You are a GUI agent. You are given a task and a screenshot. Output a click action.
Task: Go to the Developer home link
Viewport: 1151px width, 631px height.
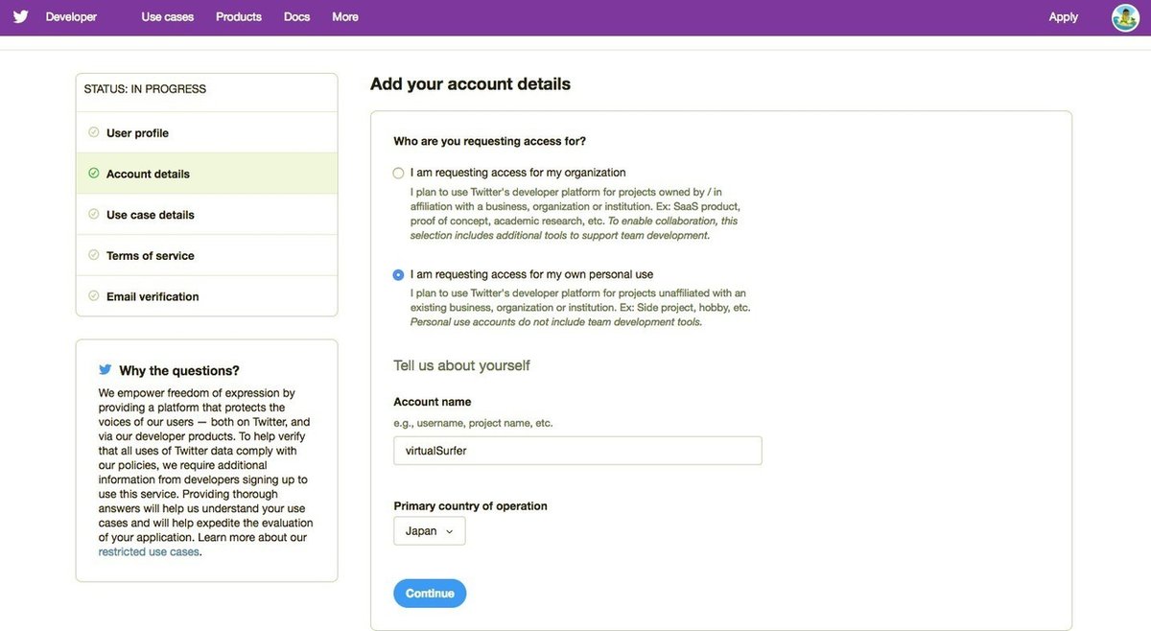click(x=71, y=17)
